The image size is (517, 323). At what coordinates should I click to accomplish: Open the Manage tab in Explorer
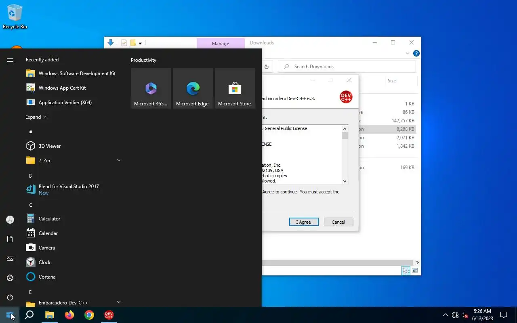click(x=221, y=44)
